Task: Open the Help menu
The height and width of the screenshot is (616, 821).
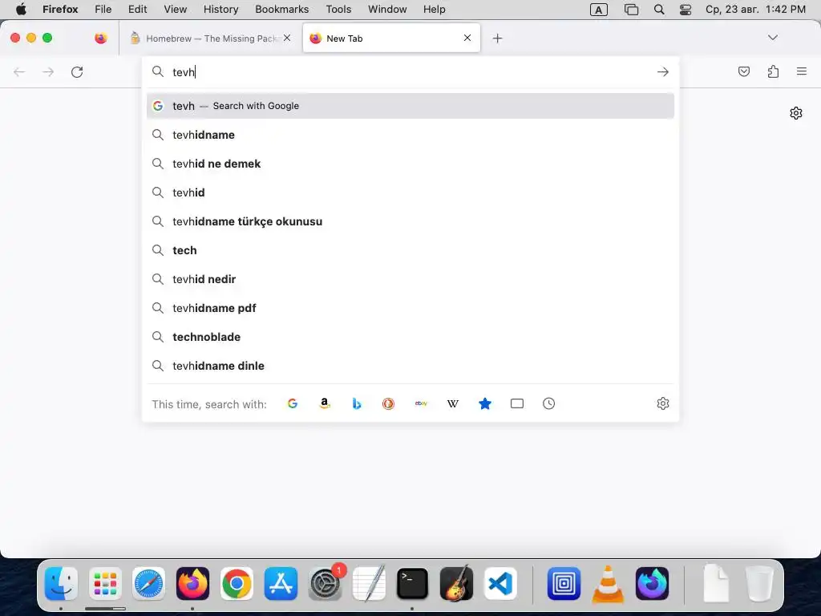Action: [x=434, y=10]
